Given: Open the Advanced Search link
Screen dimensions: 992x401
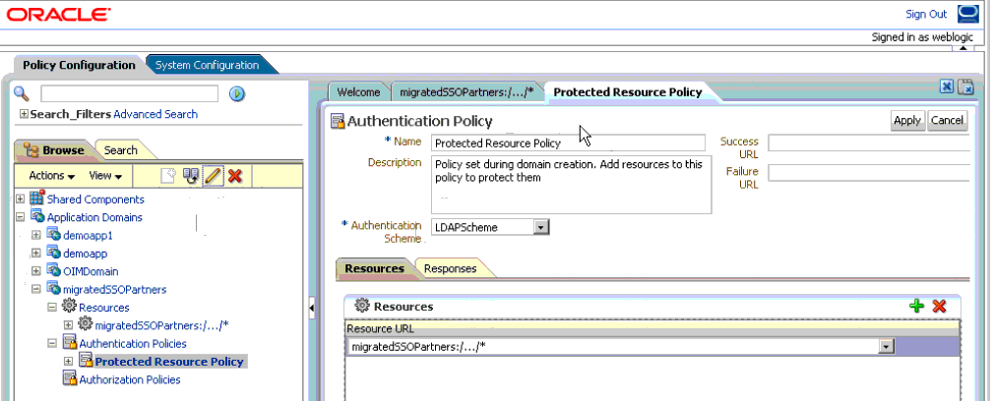Looking at the screenshot, I should [155, 114].
